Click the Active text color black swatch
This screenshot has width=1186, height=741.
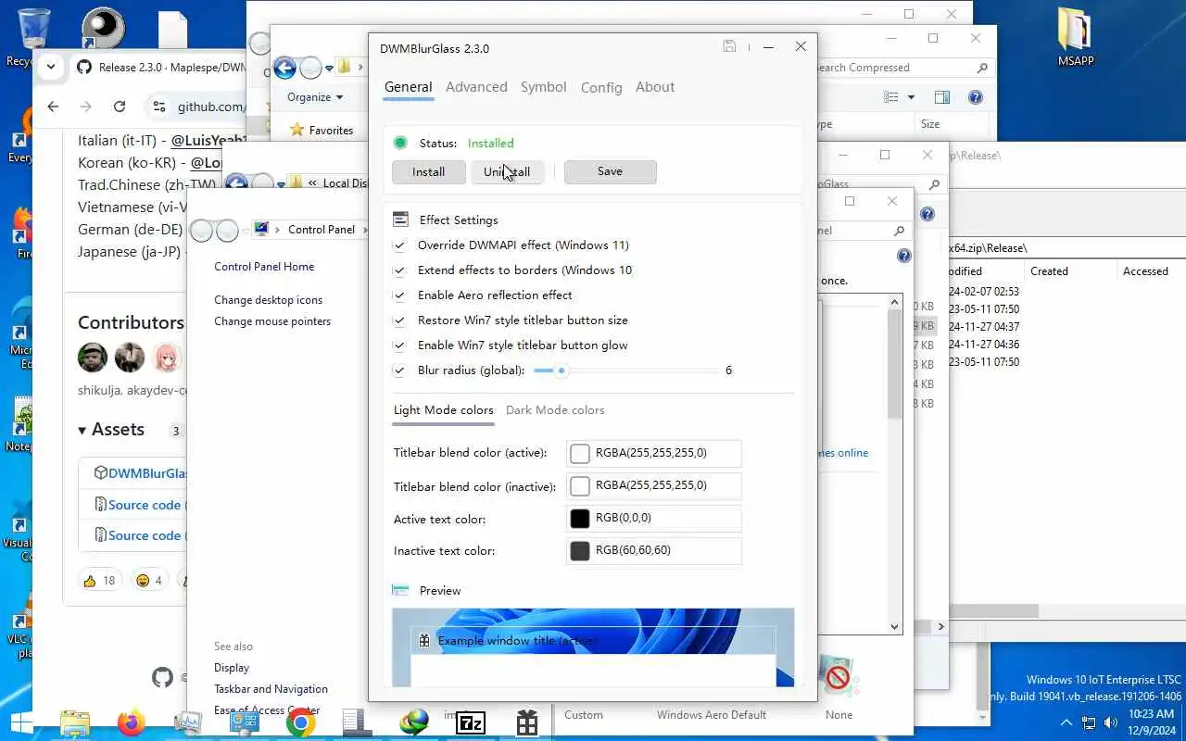point(580,519)
